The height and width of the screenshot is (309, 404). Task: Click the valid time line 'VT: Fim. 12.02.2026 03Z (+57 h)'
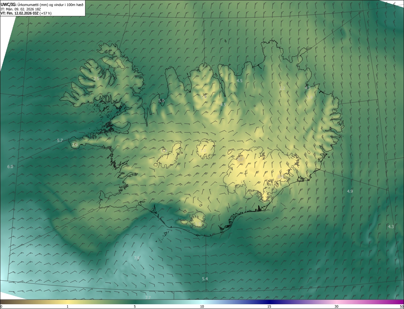pyautogui.click(x=26, y=13)
